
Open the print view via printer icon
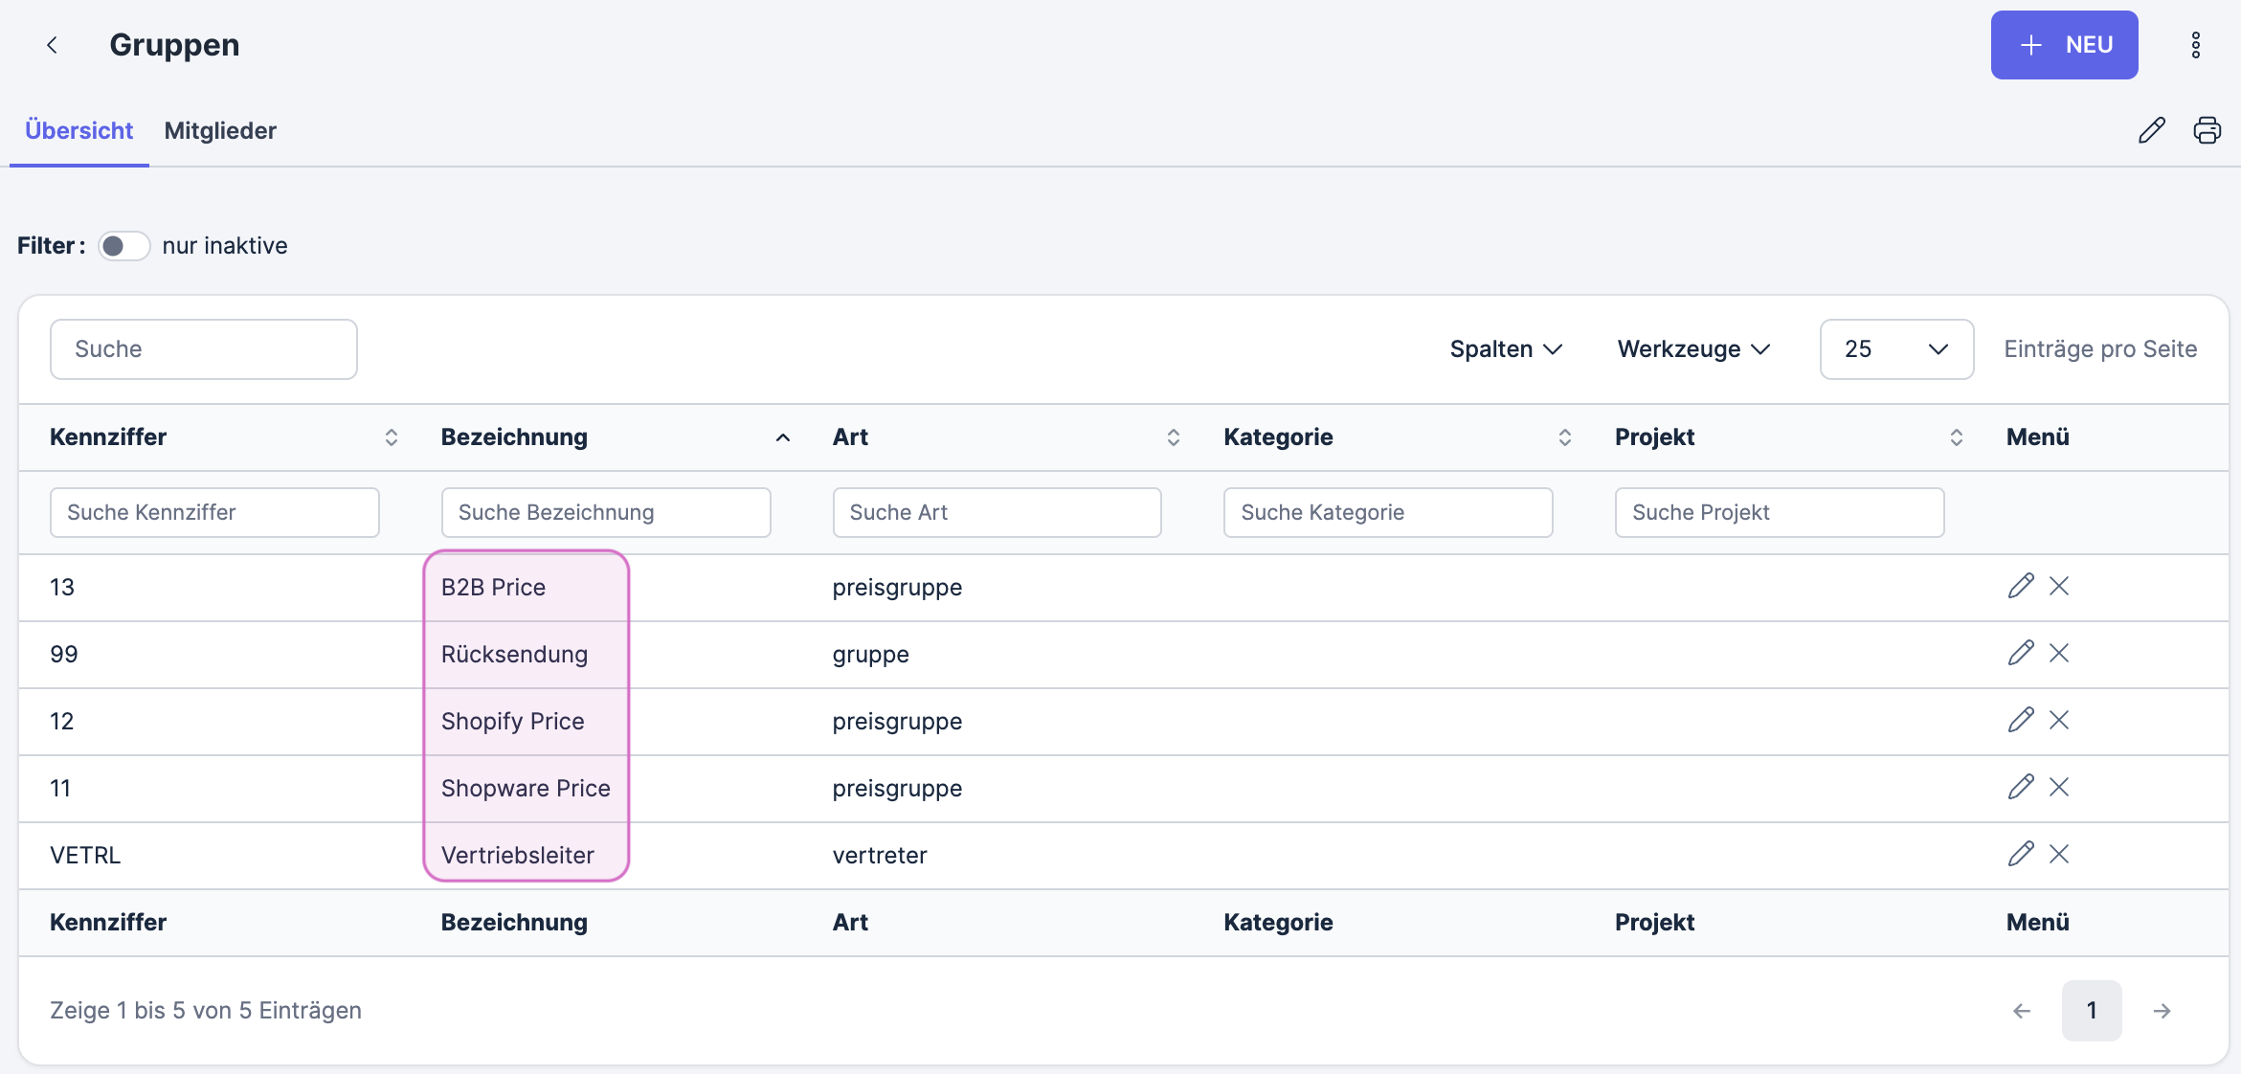[x=2207, y=129]
